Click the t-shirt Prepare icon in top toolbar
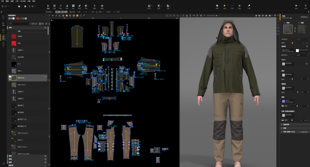This screenshot has width=310, height=167. pos(217,6)
